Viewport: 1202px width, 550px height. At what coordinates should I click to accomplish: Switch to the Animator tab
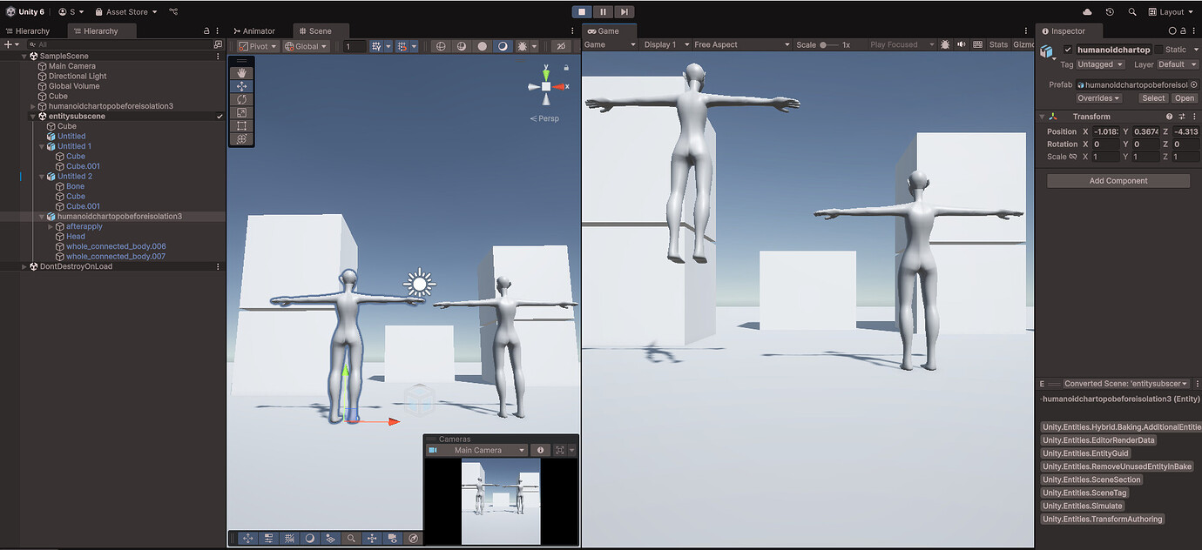[x=255, y=30]
